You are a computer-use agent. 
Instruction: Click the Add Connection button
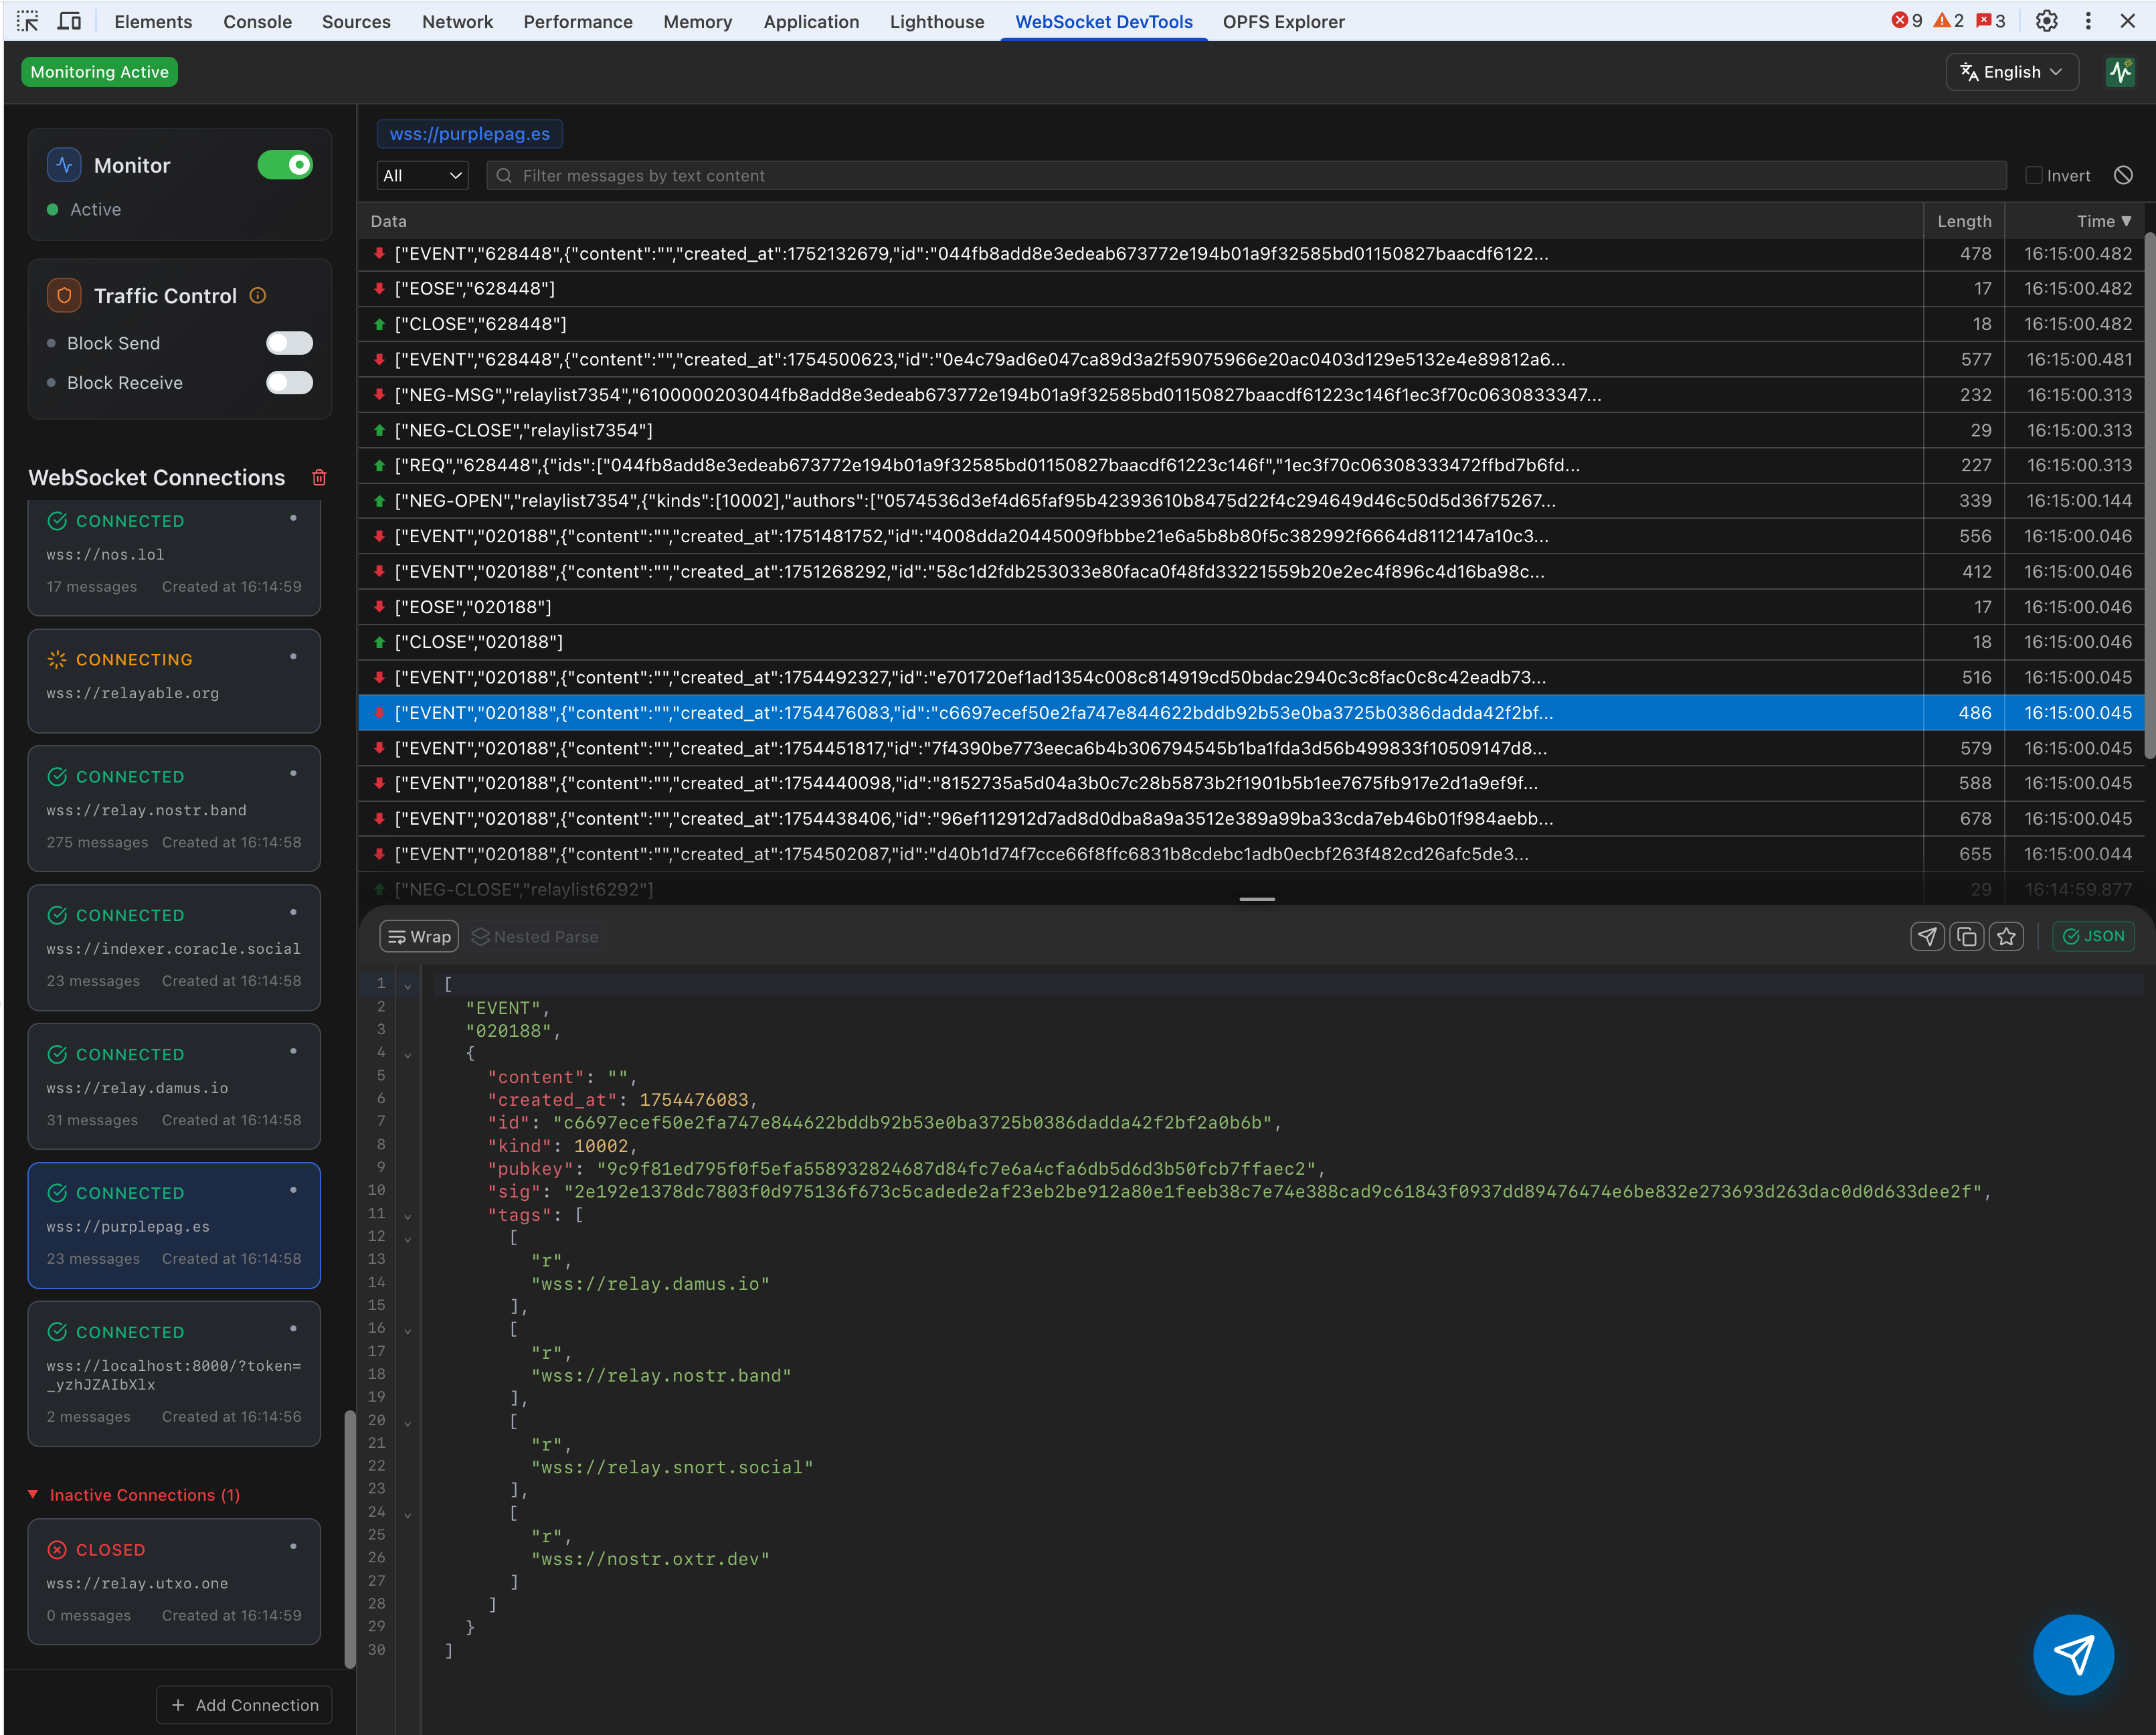click(244, 1705)
